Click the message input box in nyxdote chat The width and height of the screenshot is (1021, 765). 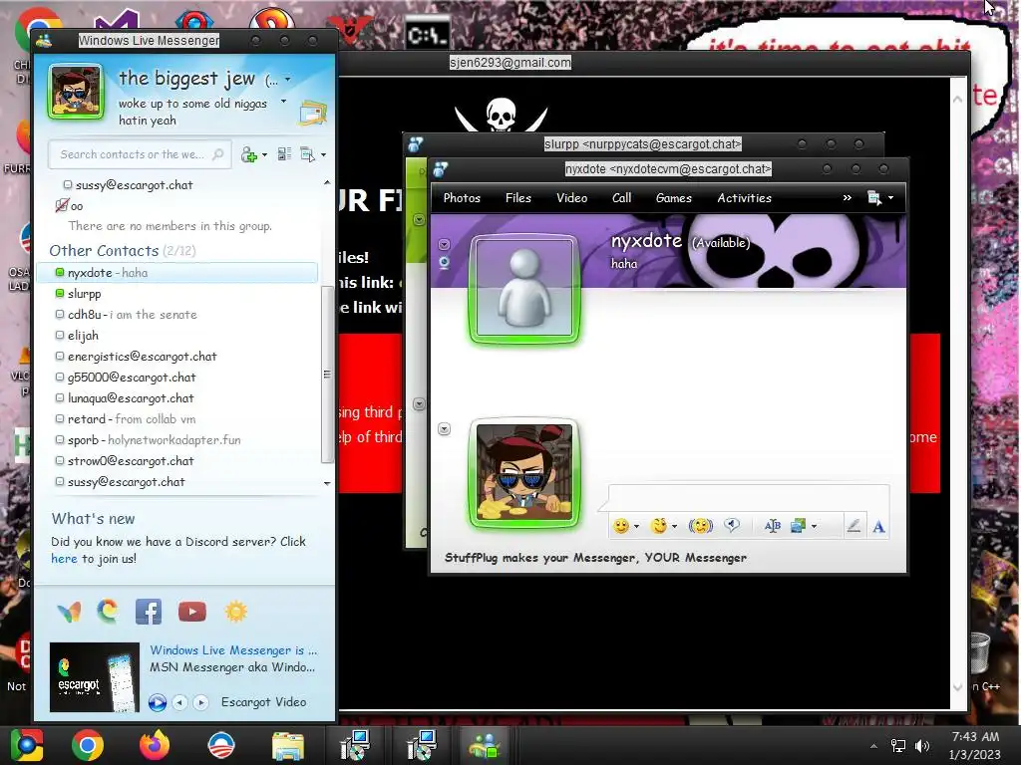point(749,498)
